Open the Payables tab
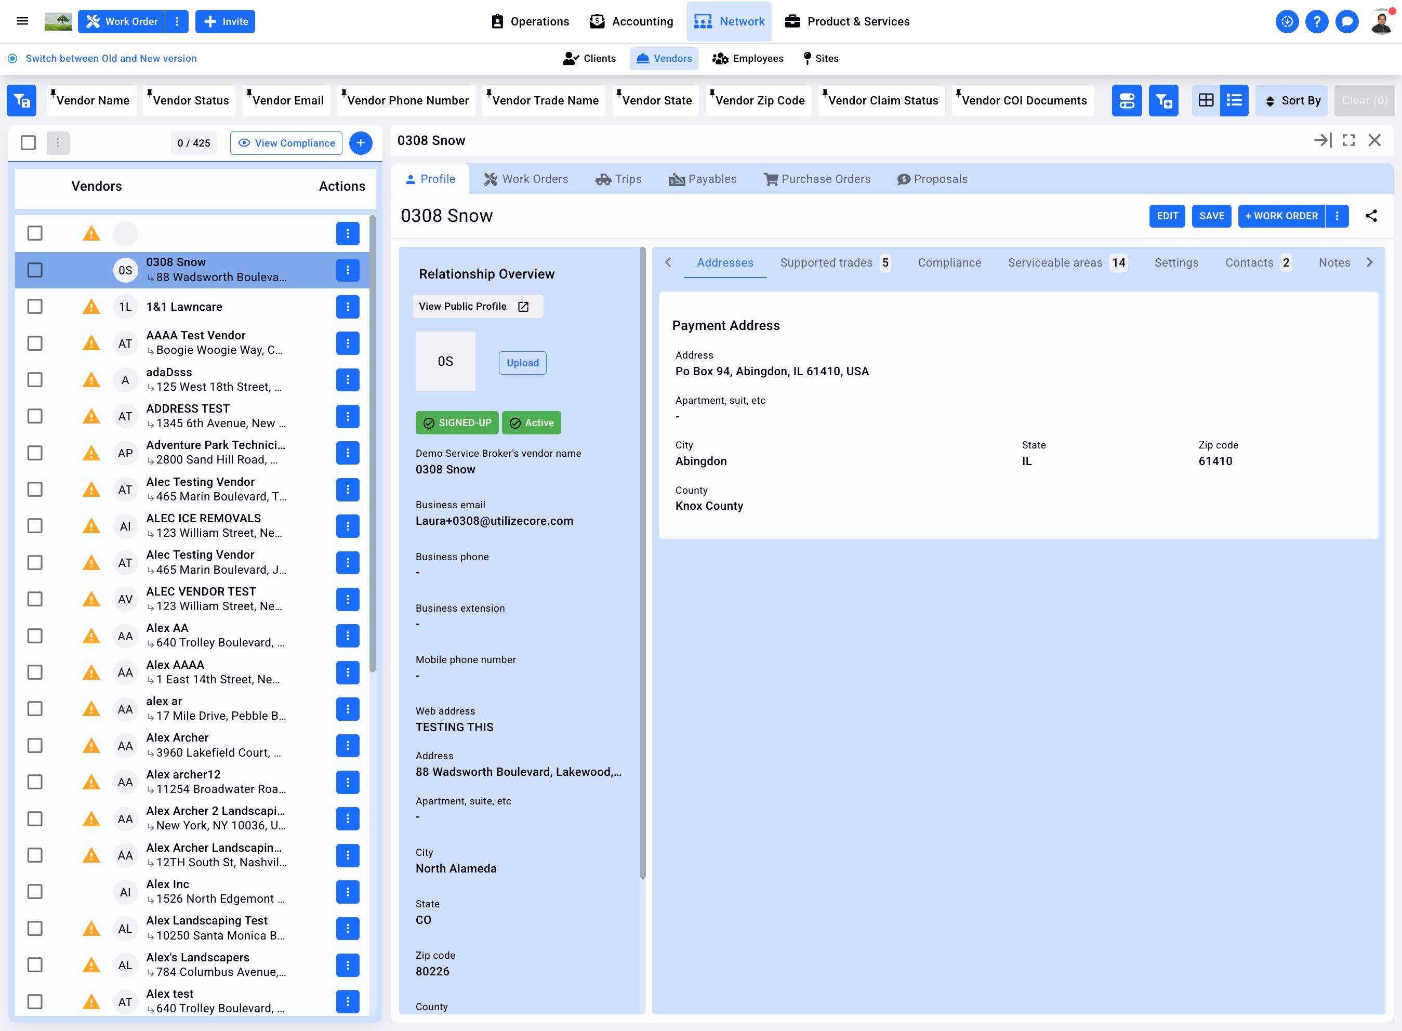 coord(703,179)
